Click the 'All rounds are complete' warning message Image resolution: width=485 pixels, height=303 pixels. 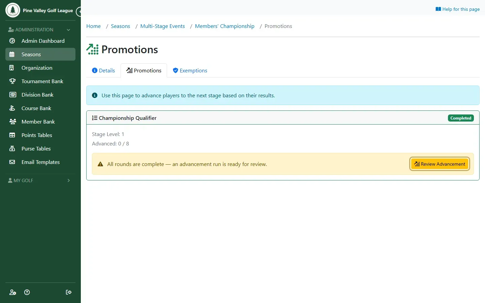(x=187, y=164)
